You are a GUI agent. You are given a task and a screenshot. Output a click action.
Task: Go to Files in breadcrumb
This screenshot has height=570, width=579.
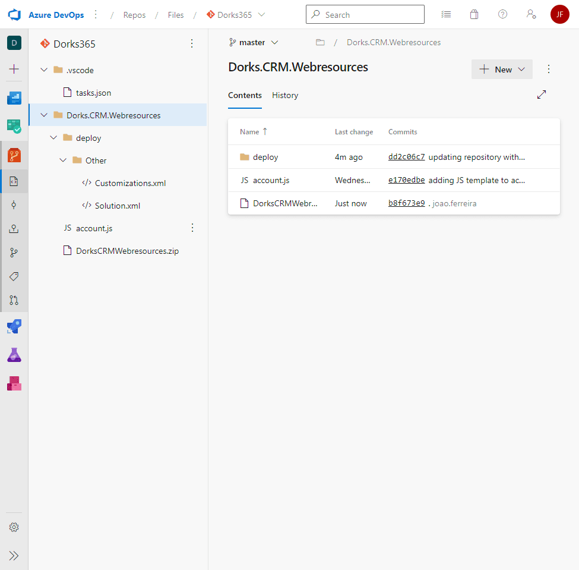(176, 15)
